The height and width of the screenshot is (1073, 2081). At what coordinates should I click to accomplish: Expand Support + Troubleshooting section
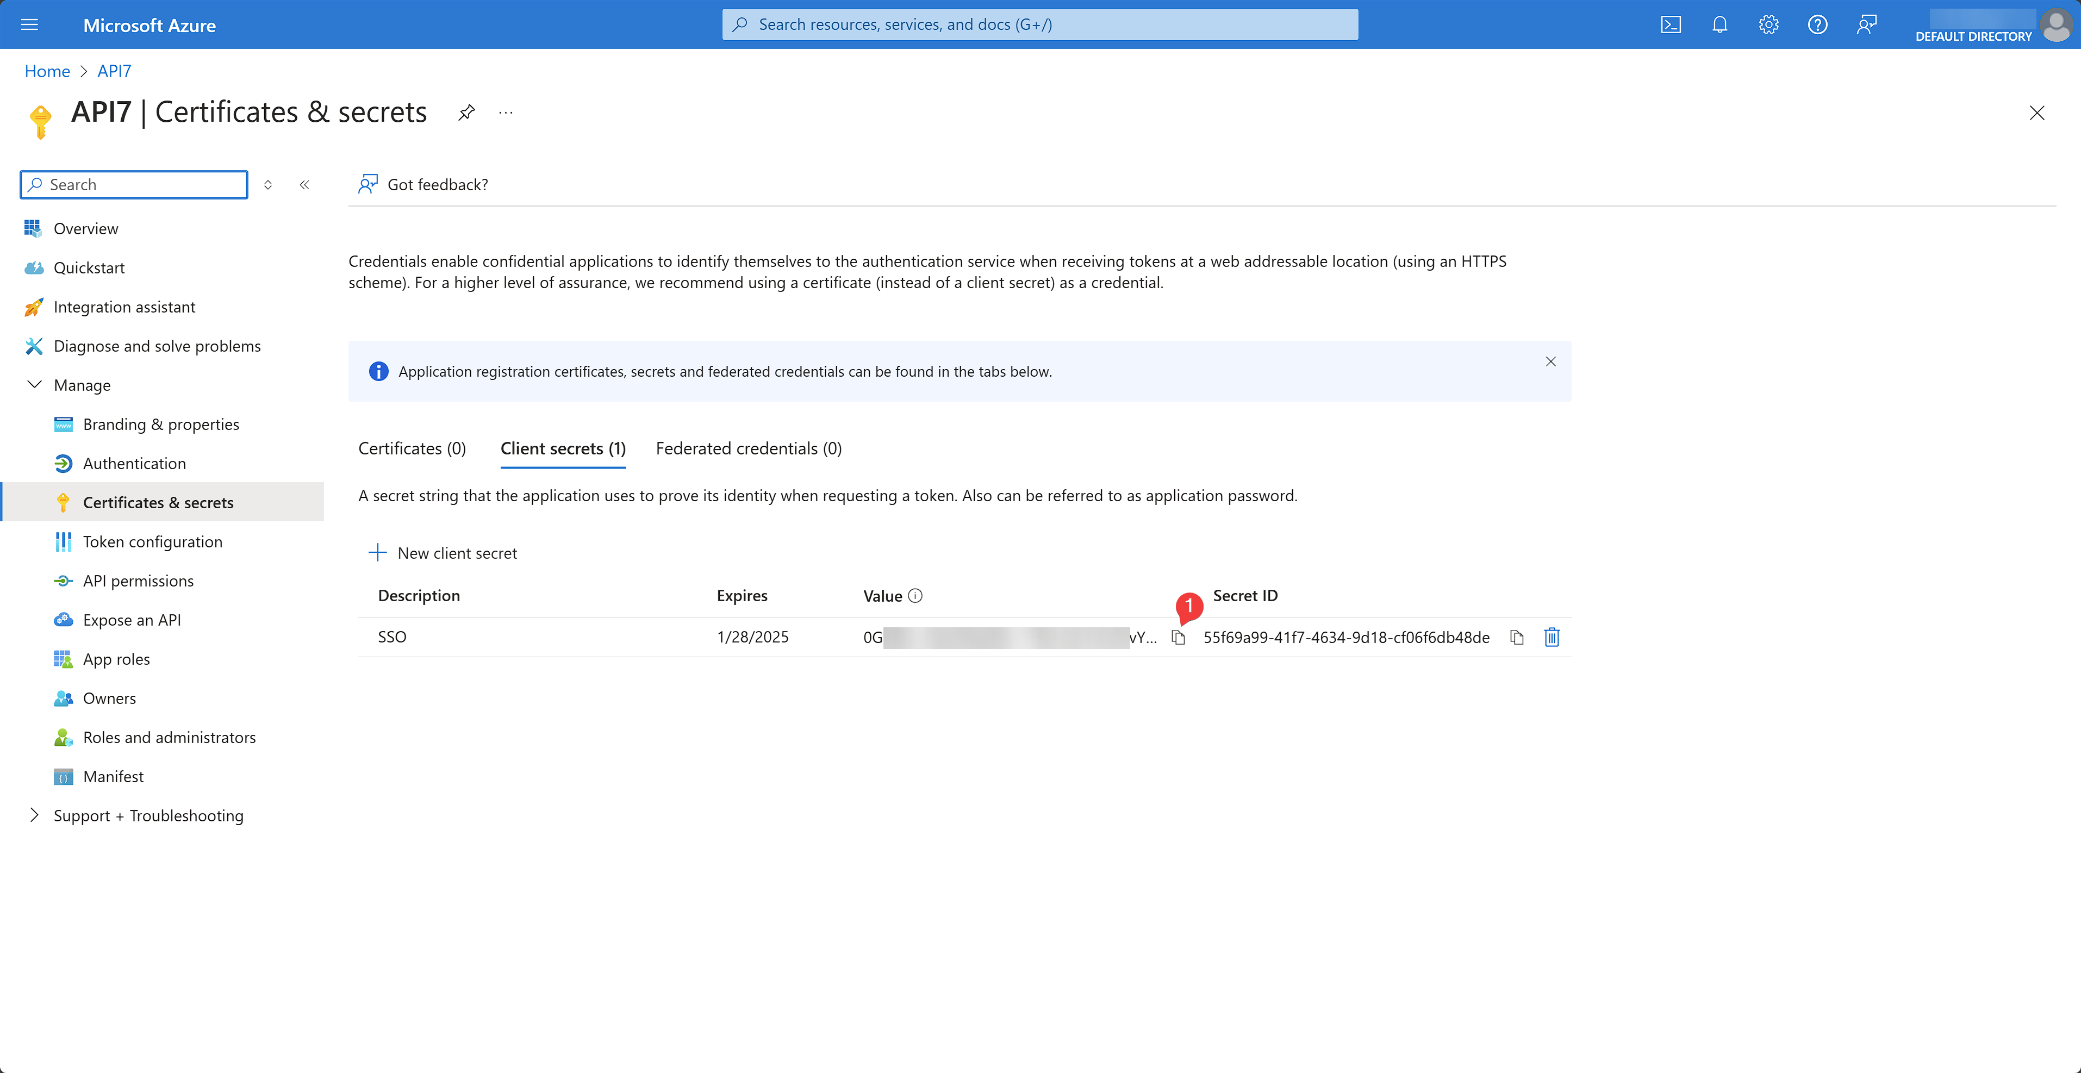35,815
